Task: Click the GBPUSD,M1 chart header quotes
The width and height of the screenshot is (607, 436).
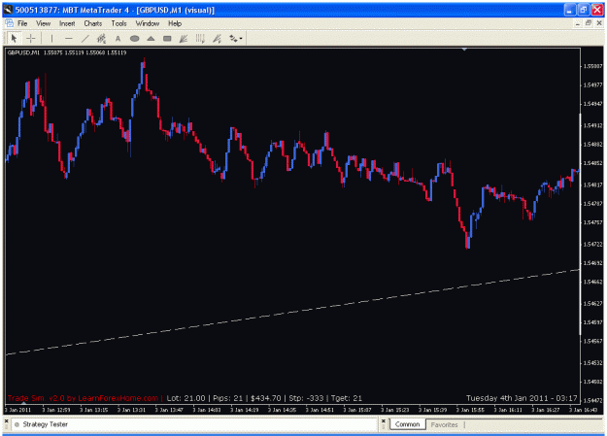Action: click(x=67, y=52)
